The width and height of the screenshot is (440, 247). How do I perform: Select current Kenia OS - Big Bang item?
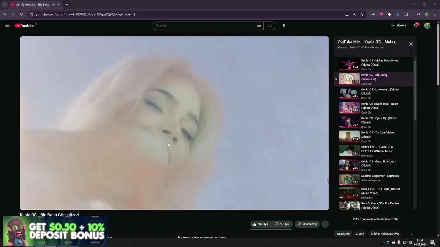coord(374,79)
